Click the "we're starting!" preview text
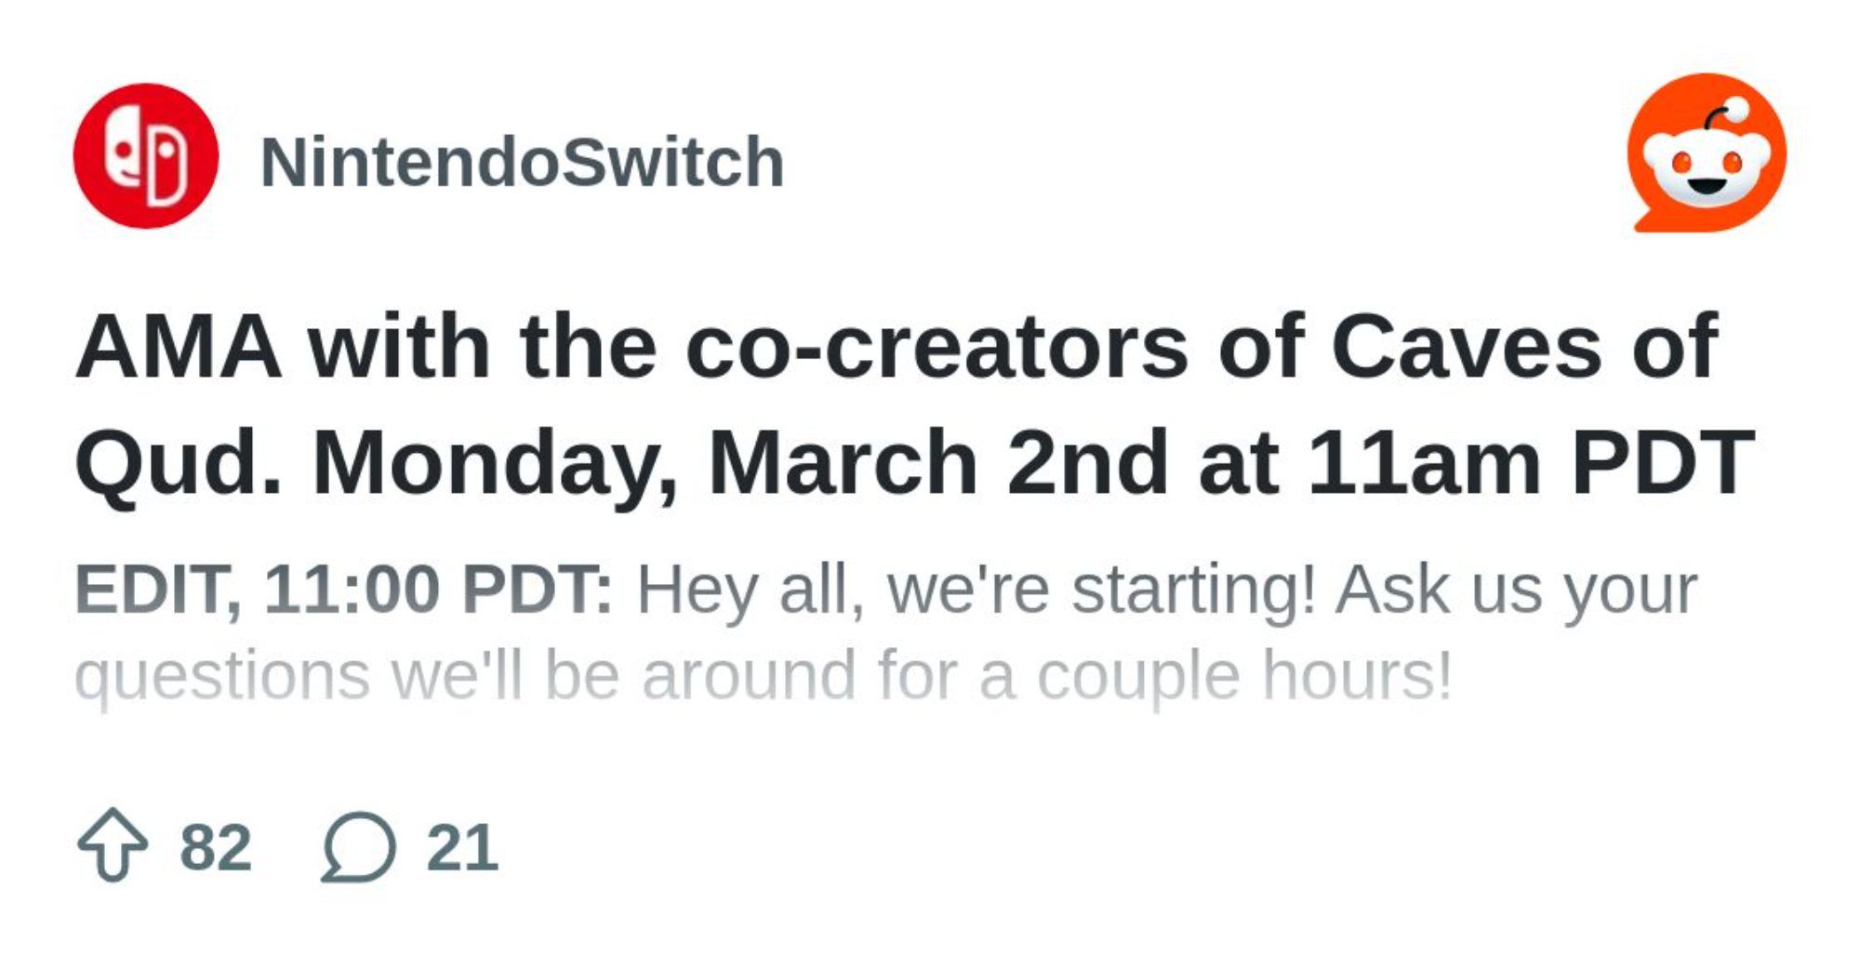1860x969 pixels. click(1101, 590)
